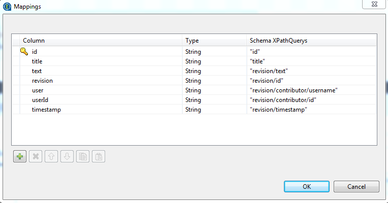The image size is (388, 203).
Task: Click the move down arrow icon
Action: [67, 156]
